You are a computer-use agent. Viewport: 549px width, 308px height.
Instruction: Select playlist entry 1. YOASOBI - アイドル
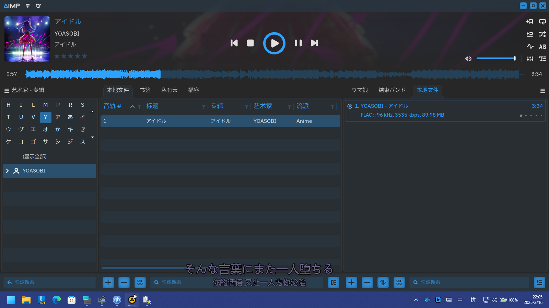[x=445, y=111]
